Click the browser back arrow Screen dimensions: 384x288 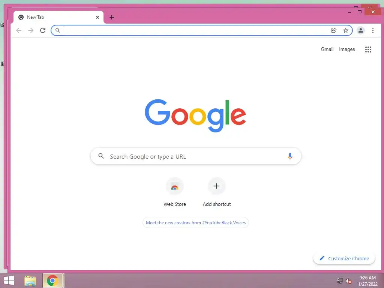tap(19, 30)
